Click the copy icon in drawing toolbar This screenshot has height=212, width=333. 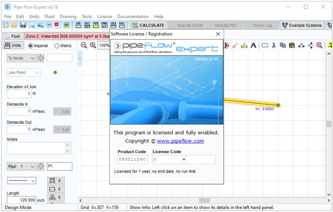tap(283, 45)
